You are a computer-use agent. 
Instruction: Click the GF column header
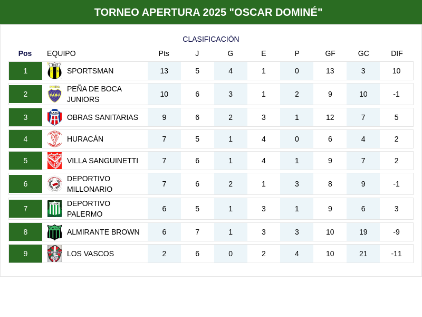pyautogui.click(x=330, y=53)
